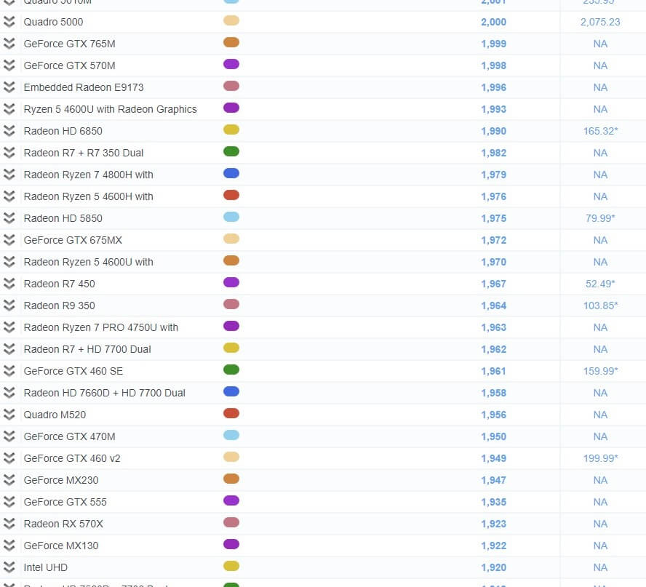Expand Radeon R7 + R7 350 Dual row

tap(9, 153)
